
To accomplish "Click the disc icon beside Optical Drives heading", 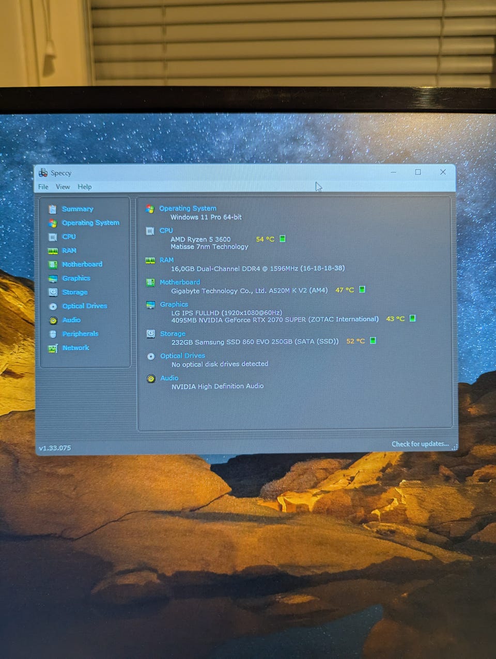I will point(151,356).
